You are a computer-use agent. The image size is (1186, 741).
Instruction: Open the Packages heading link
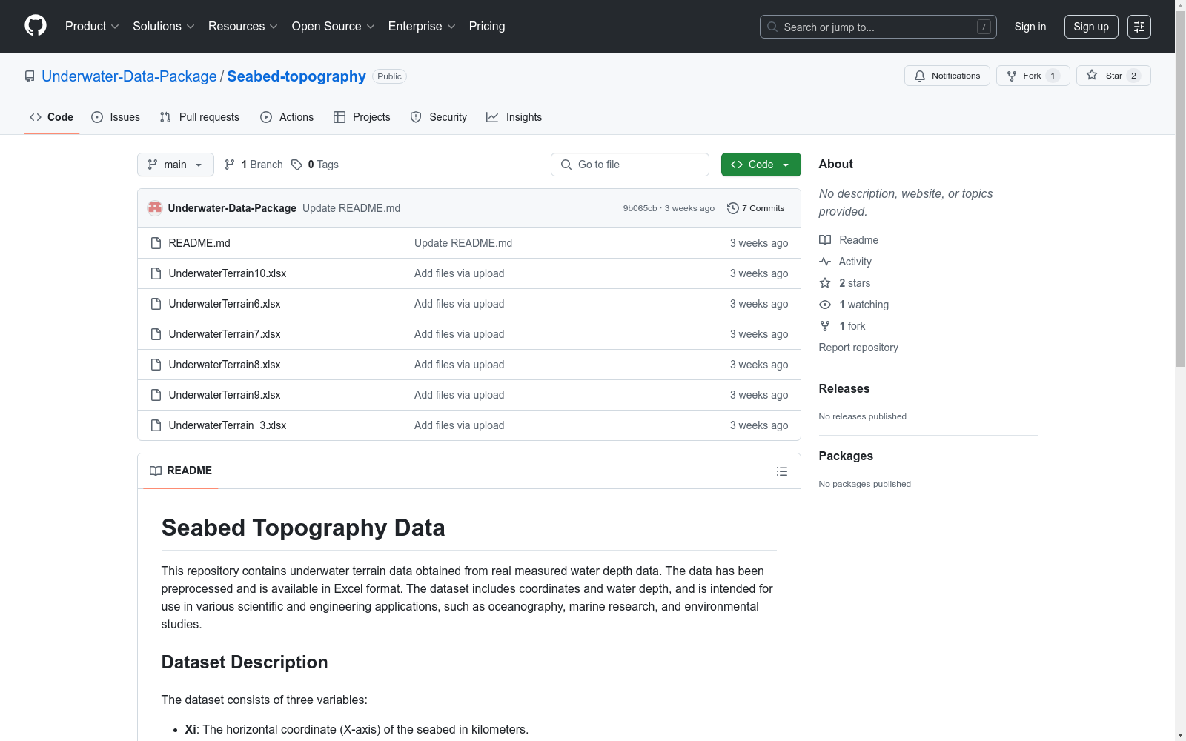click(x=846, y=456)
